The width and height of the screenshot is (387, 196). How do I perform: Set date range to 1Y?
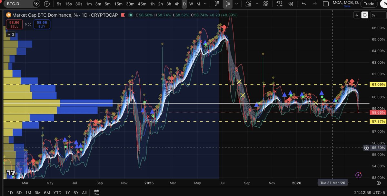coord(67,192)
